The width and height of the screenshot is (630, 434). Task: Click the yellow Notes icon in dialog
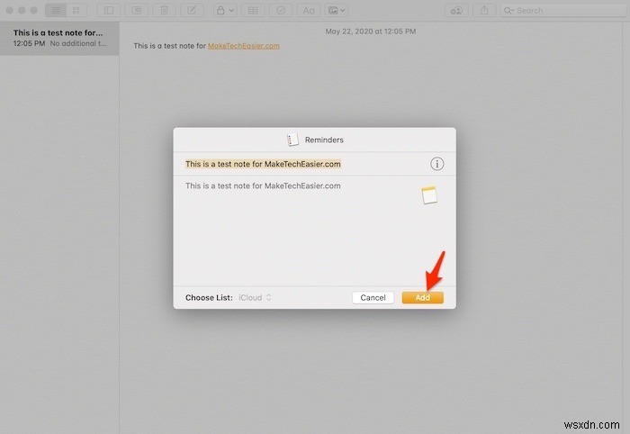pyautogui.click(x=429, y=195)
